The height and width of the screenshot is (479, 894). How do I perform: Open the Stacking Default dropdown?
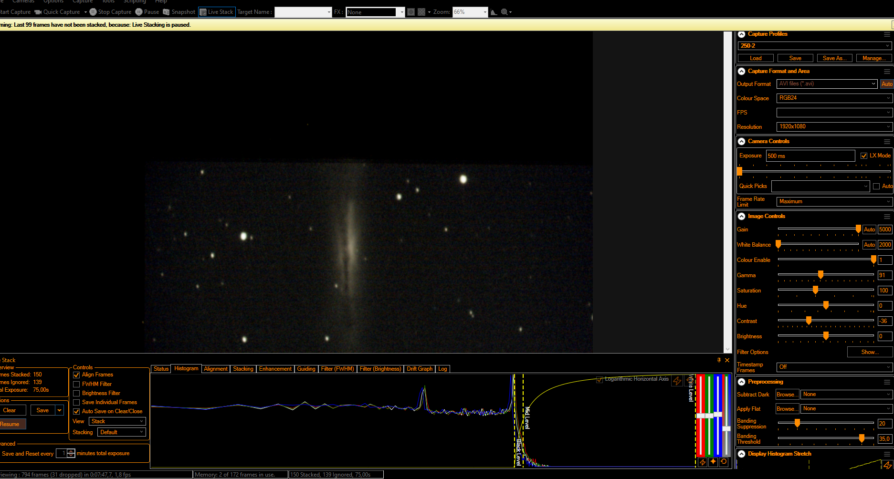121,432
